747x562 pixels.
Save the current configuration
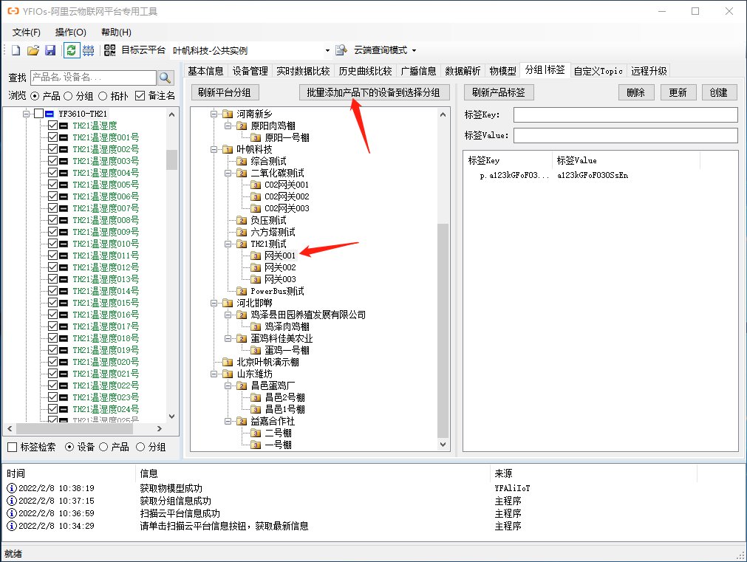[48, 49]
